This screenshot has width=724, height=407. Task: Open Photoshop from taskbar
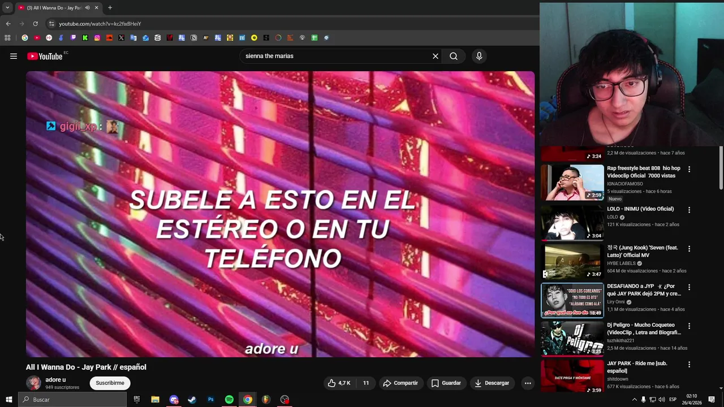pos(210,400)
